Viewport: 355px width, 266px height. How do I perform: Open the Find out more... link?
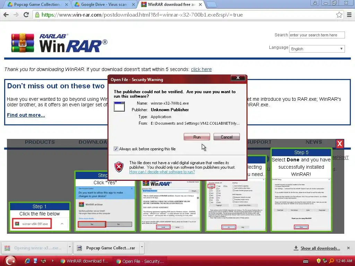pyautogui.click(x=26, y=115)
